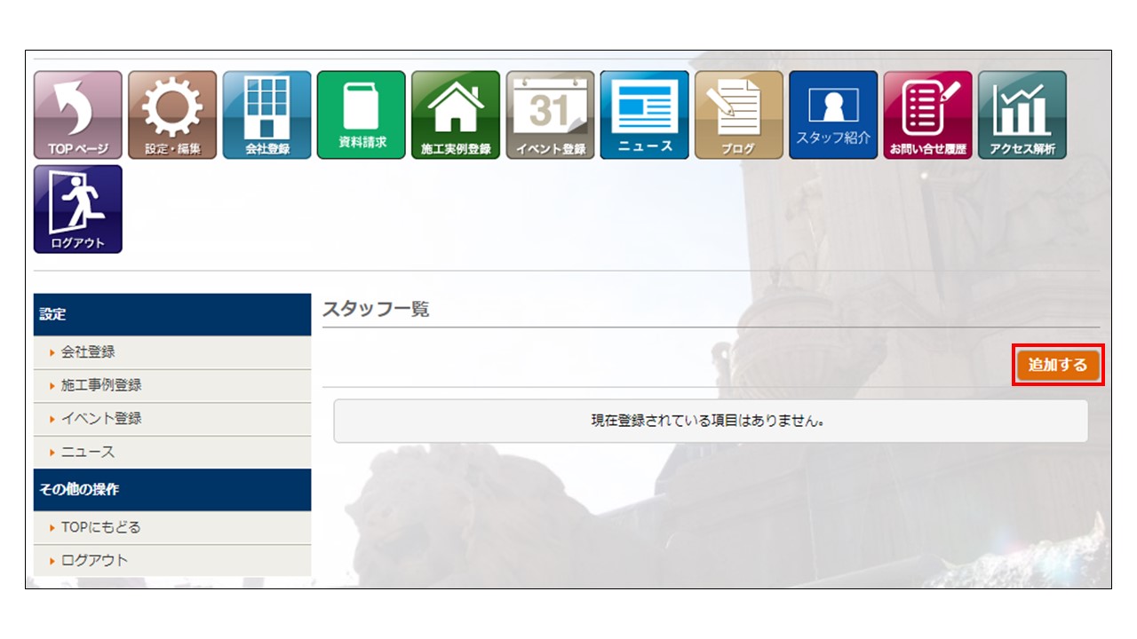
Task: Select 施工事例登録 in the sidebar
Action: click(x=101, y=385)
